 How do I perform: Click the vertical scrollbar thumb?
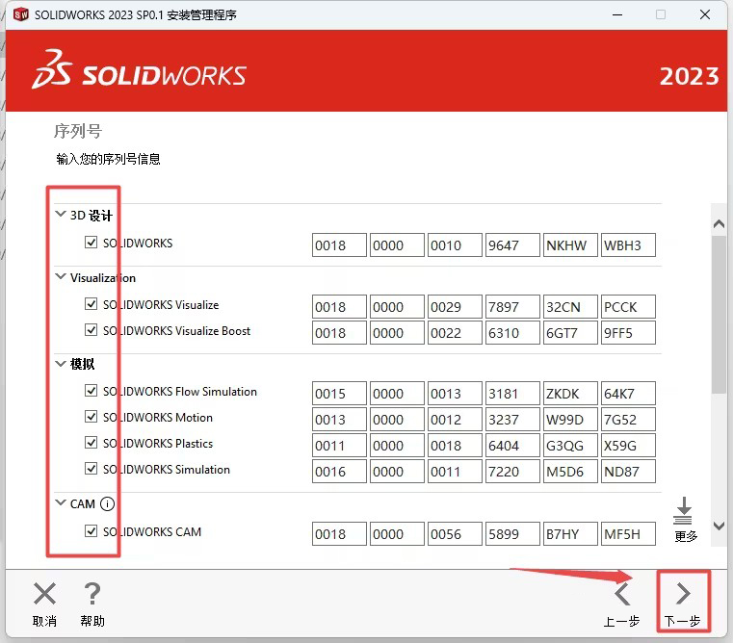pyautogui.click(x=719, y=315)
